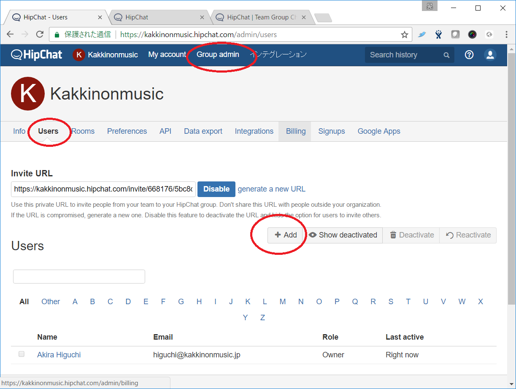
Task: Filter users by letter K
Action: (x=248, y=302)
